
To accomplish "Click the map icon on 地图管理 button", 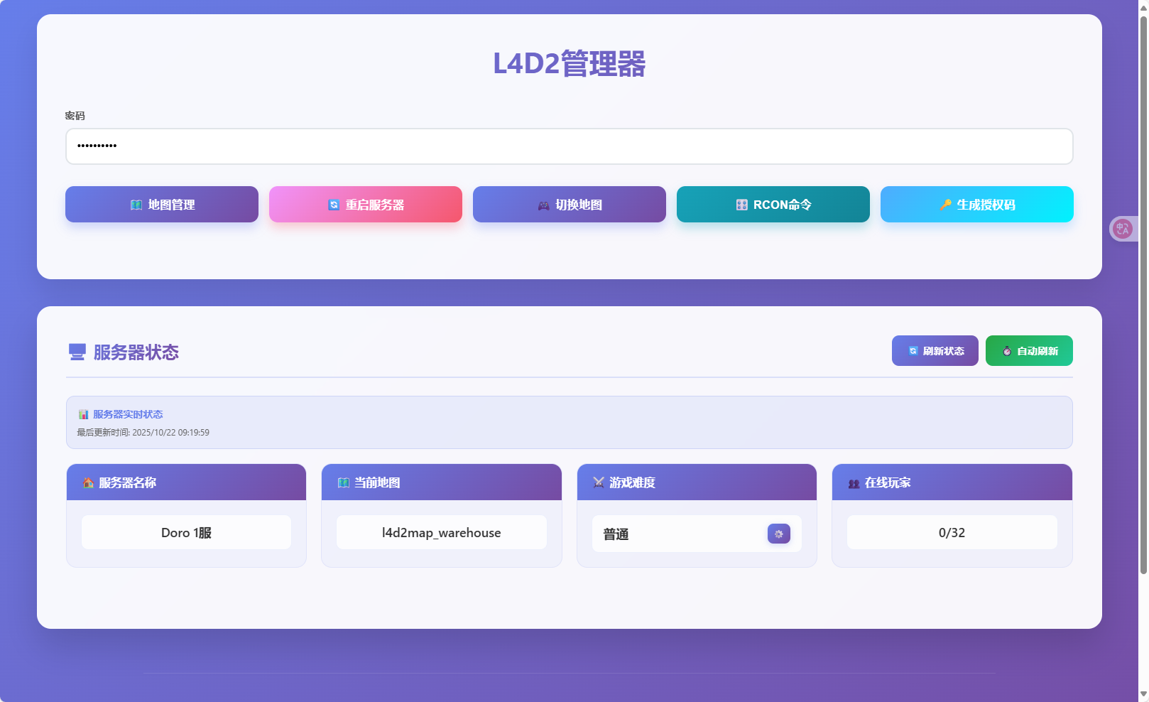I will coord(136,205).
